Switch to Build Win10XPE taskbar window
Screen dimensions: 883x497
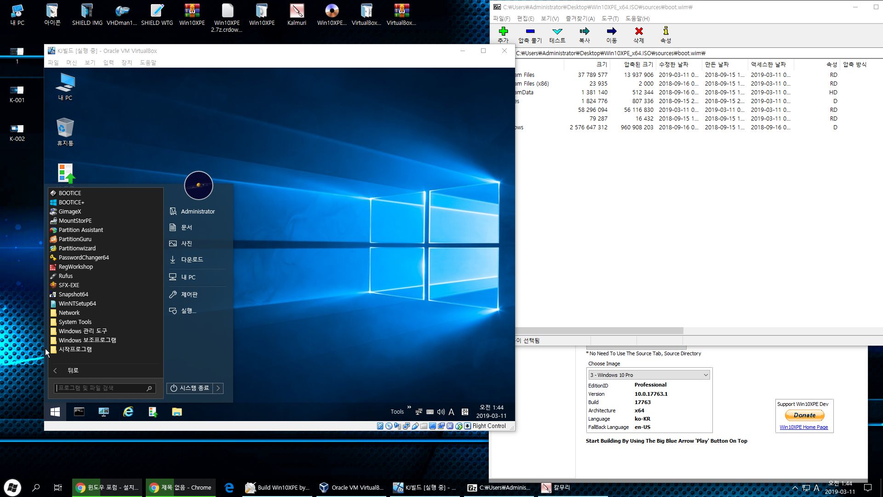coord(278,487)
